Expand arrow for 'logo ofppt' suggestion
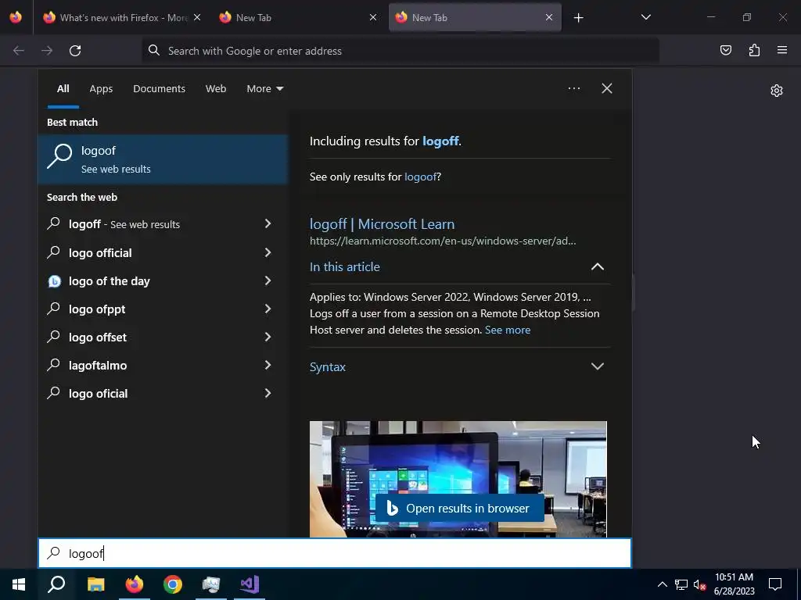The width and height of the screenshot is (801, 600). click(x=268, y=309)
